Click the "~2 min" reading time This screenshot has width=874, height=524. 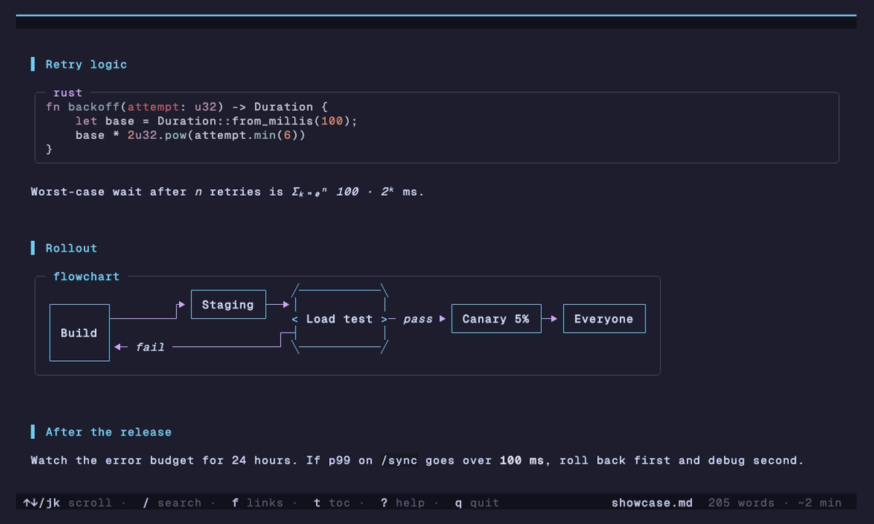pos(819,503)
